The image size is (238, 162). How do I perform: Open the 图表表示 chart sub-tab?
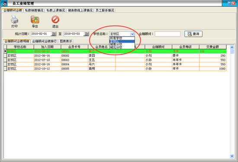pos(66,41)
